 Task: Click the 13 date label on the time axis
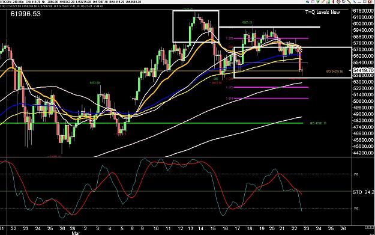190,228
